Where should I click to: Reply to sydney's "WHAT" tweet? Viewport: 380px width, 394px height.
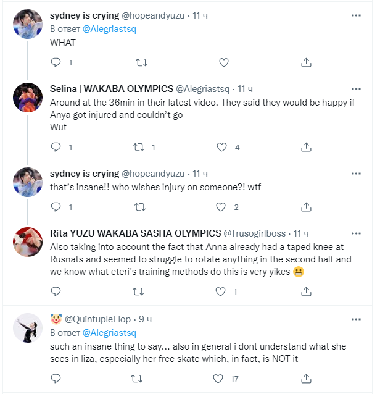56,62
